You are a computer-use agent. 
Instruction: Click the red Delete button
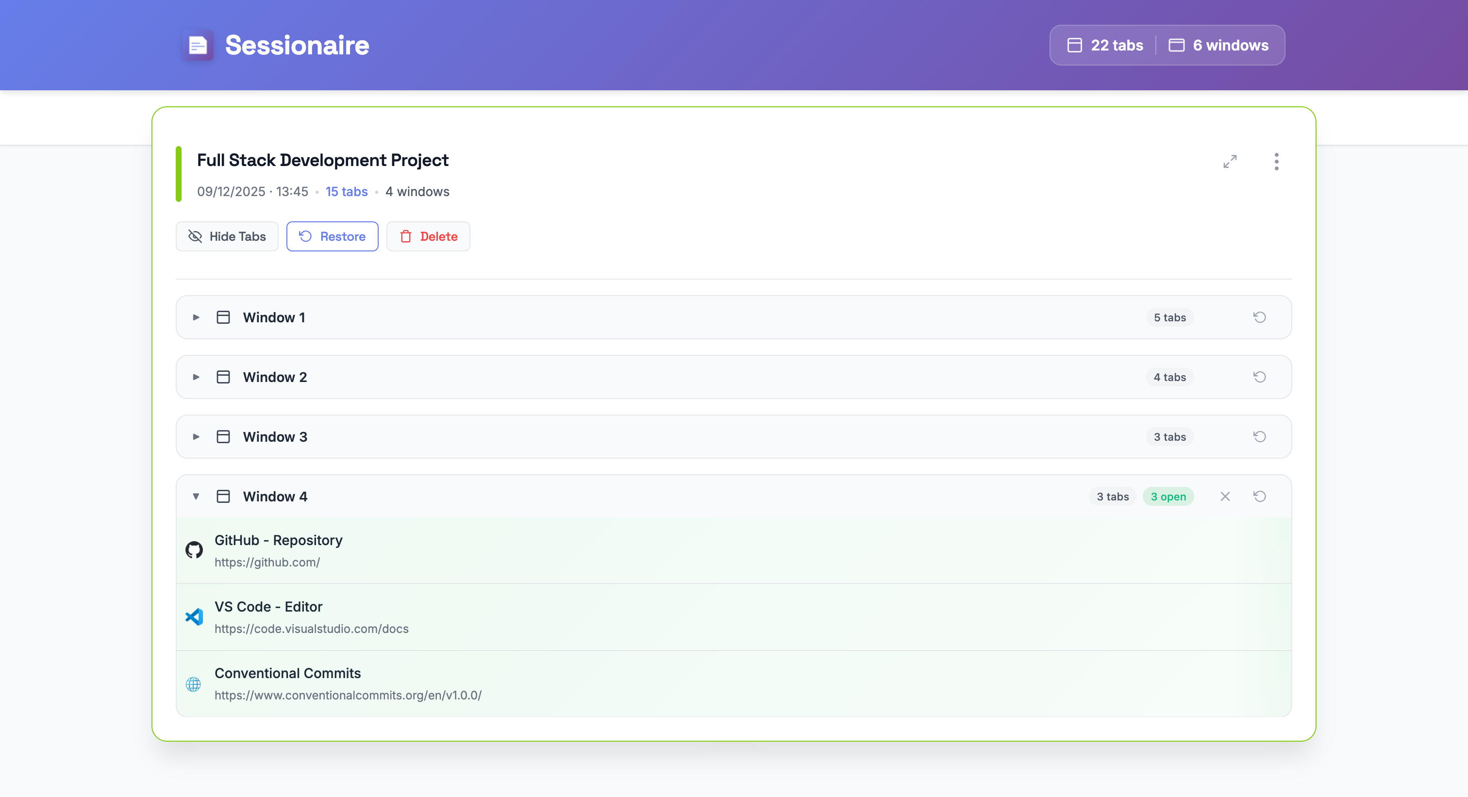(x=428, y=236)
